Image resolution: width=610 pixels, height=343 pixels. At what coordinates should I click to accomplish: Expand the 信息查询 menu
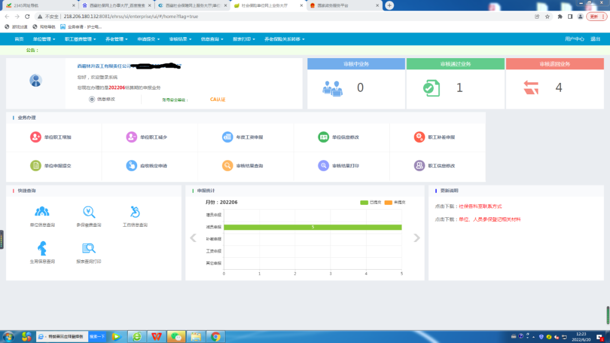(x=212, y=39)
